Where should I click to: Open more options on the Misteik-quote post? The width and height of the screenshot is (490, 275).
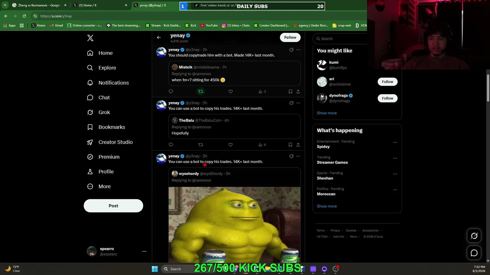pyautogui.click(x=298, y=50)
